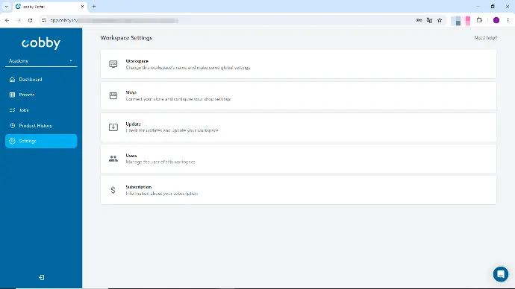Screen dimensions: 515x289
Task: Click the Users people icon
Action: pyautogui.click(x=113, y=159)
